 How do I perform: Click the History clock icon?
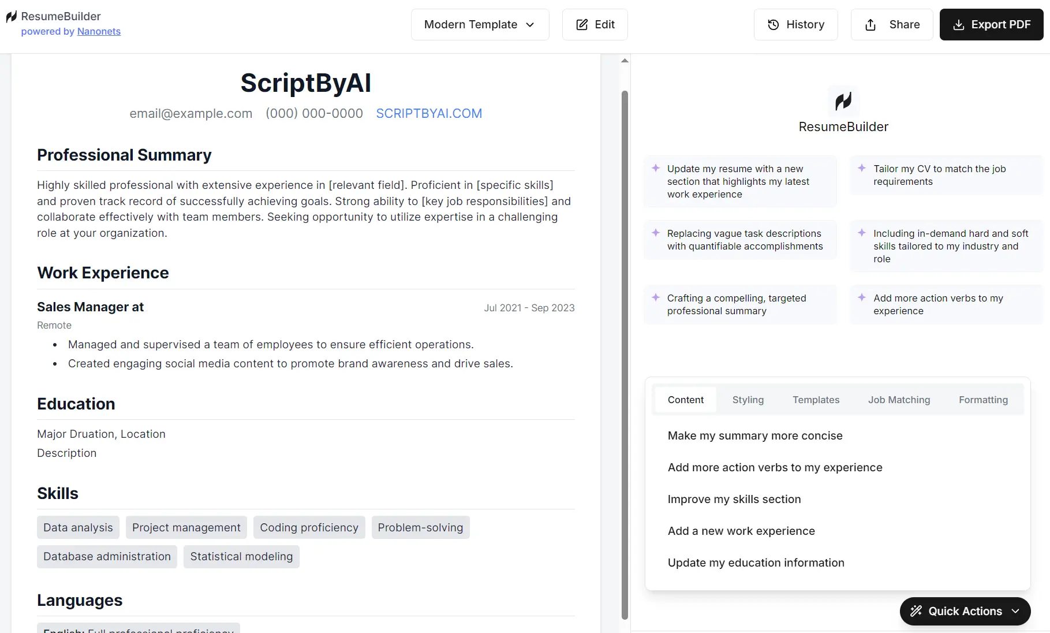click(774, 24)
